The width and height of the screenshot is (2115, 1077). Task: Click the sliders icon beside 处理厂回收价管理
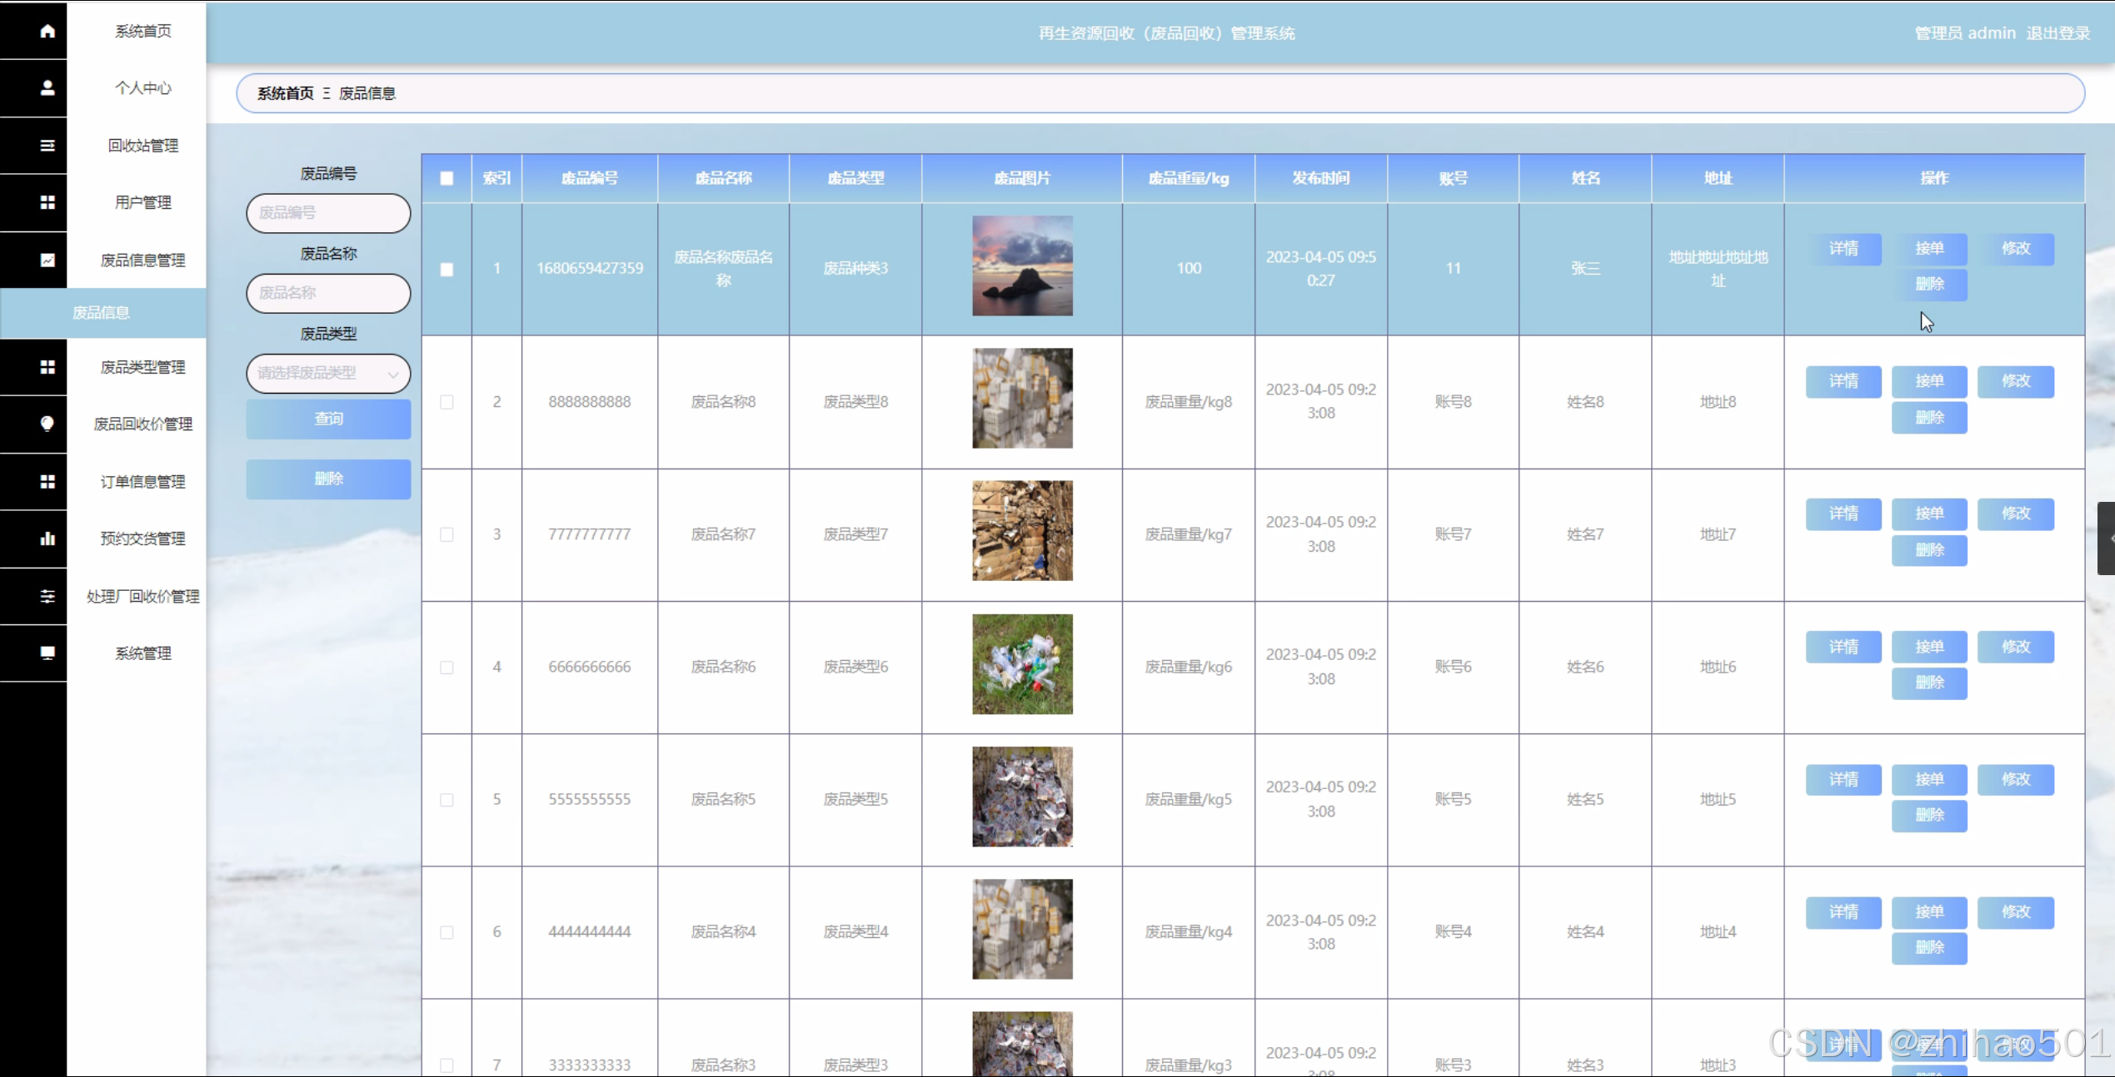[x=47, y=596]
